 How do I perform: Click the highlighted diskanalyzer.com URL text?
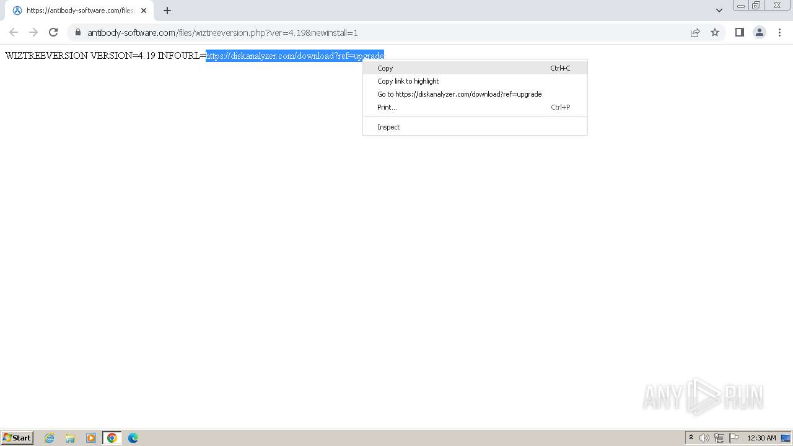pos(295,56)
